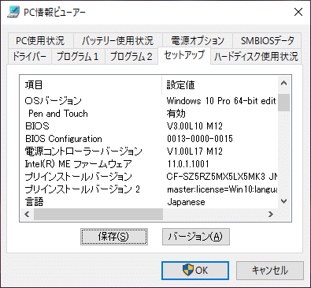Click the vertical scrollbar thumb
This screenshot has width=311, height=288.
tap(283, 103)
